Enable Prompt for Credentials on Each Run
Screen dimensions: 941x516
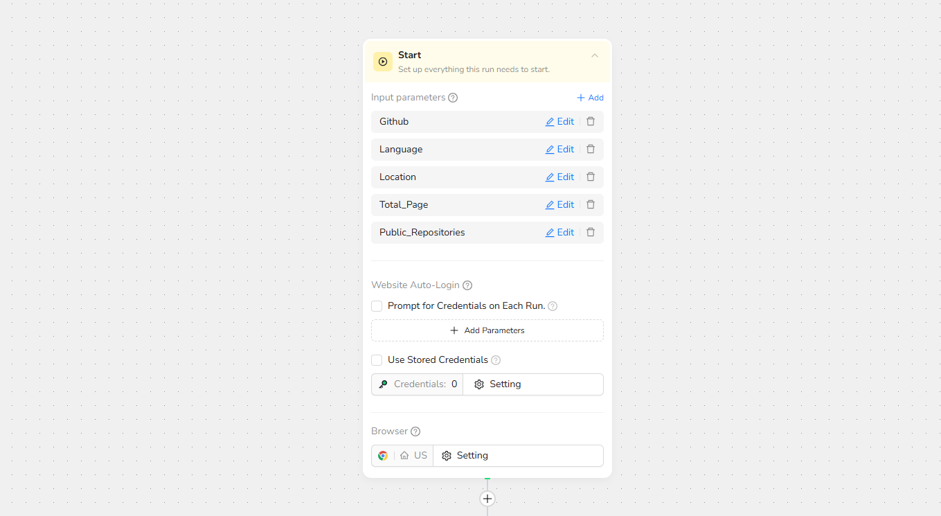click(x=377, y=306)
